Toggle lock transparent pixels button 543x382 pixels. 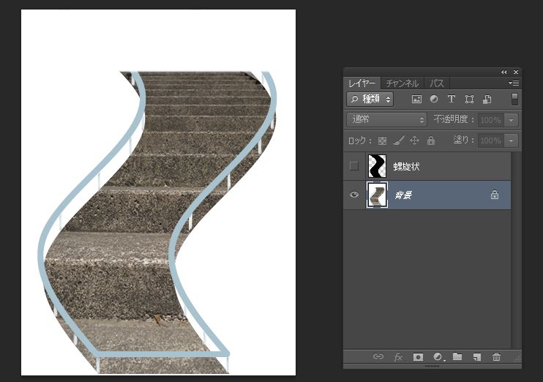[x=382, y=141]
